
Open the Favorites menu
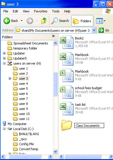41,11
